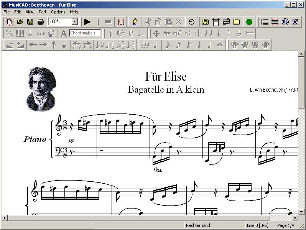
Task: Move the note down with the down arrow
Action: (x=64, y=45)
